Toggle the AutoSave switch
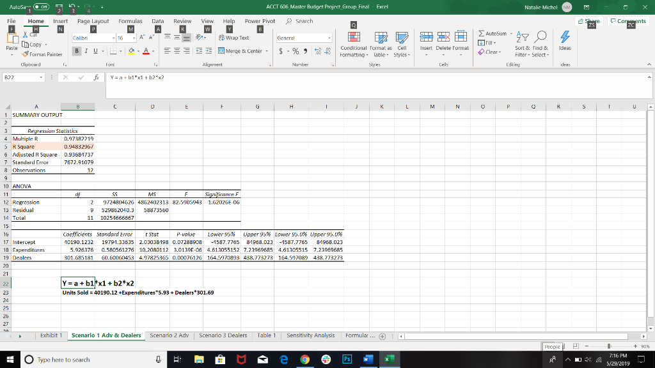 [x=41, y=6]
